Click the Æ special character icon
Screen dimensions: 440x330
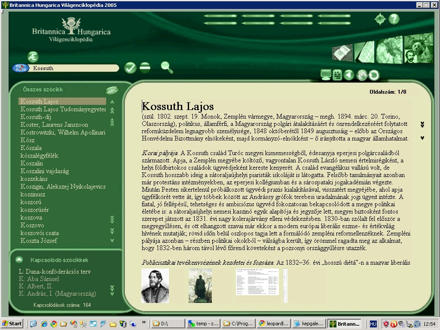(x=33, y=57)
